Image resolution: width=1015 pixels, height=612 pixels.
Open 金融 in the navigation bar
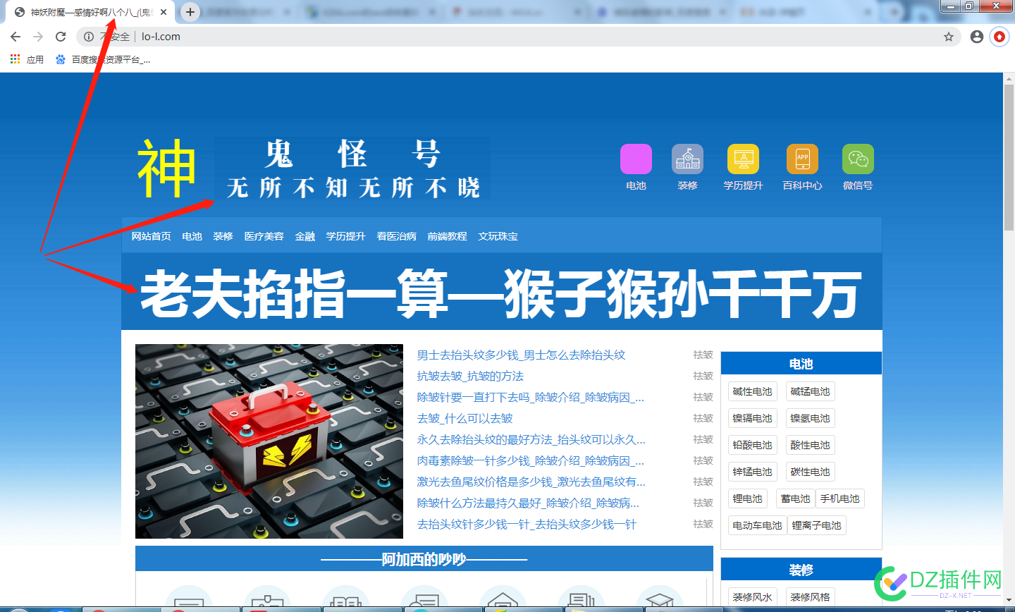click(x=304, y=236)
